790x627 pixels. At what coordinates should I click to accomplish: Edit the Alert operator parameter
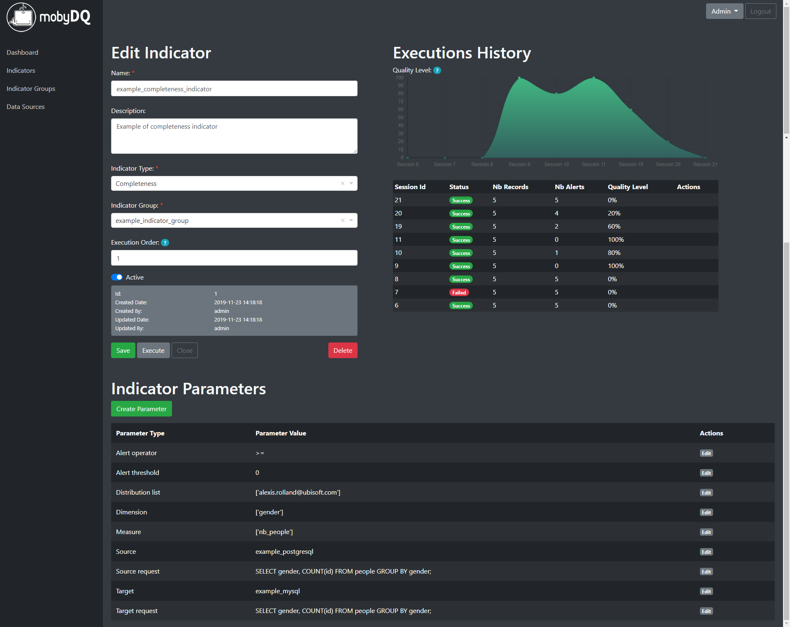click(x=706, y=453)
